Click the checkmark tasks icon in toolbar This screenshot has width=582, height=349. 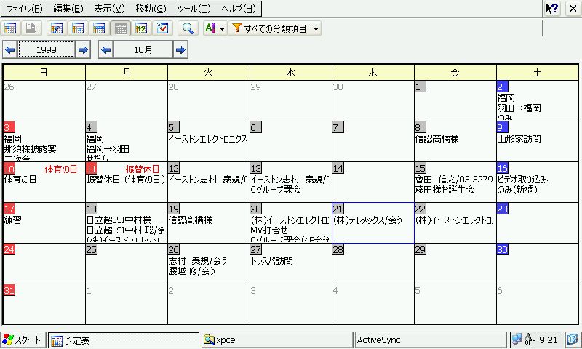click(x=162, y=28)
